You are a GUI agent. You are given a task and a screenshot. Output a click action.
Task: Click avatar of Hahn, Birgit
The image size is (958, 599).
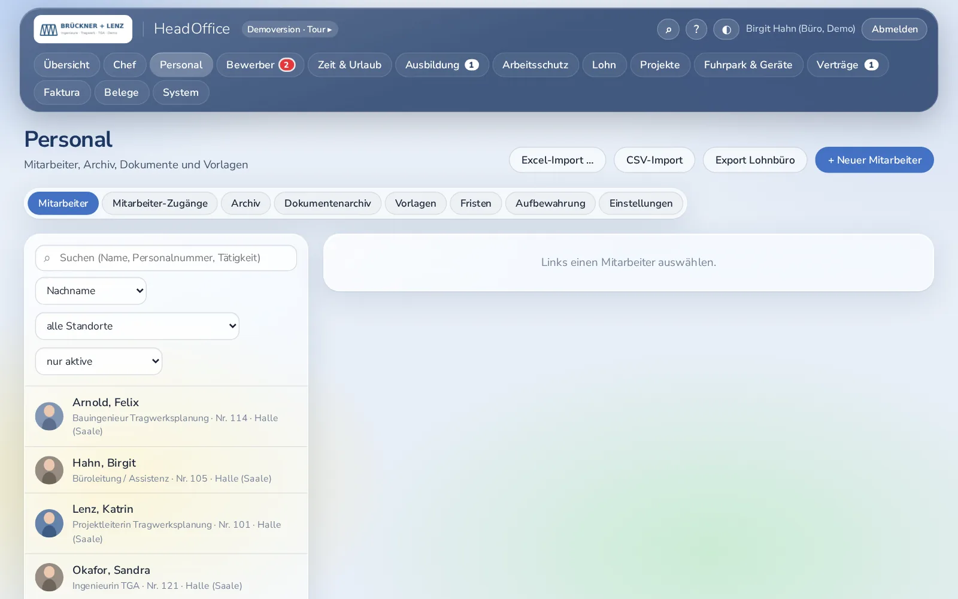[49, 470]
